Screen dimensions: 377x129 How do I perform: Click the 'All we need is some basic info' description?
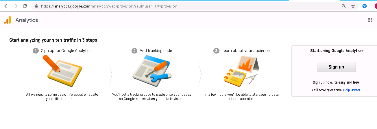click(x=62, y=97)
